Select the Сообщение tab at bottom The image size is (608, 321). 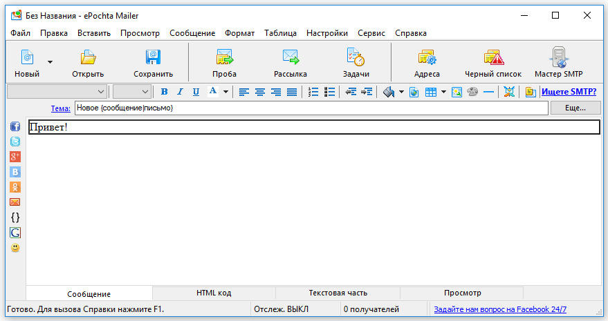tap(89, 294)
